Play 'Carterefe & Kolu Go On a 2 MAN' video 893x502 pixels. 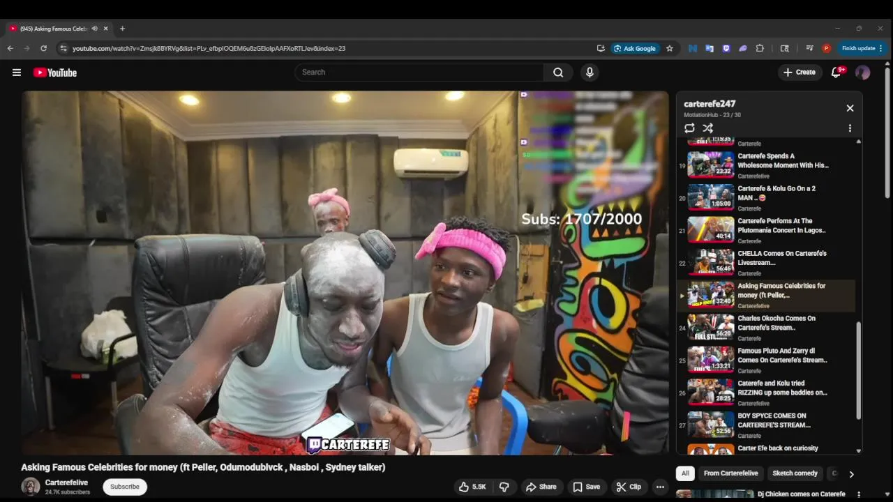pos(767,197)
